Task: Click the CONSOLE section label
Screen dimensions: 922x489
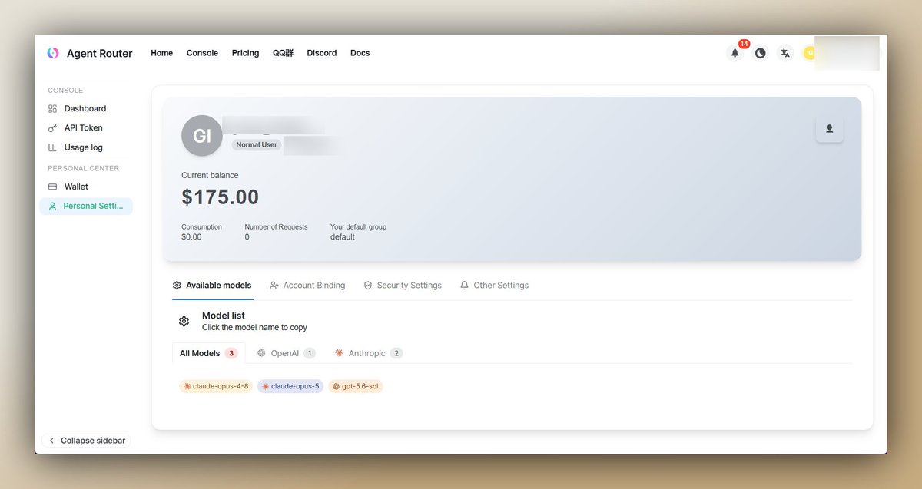Action: tap(65, 91)
